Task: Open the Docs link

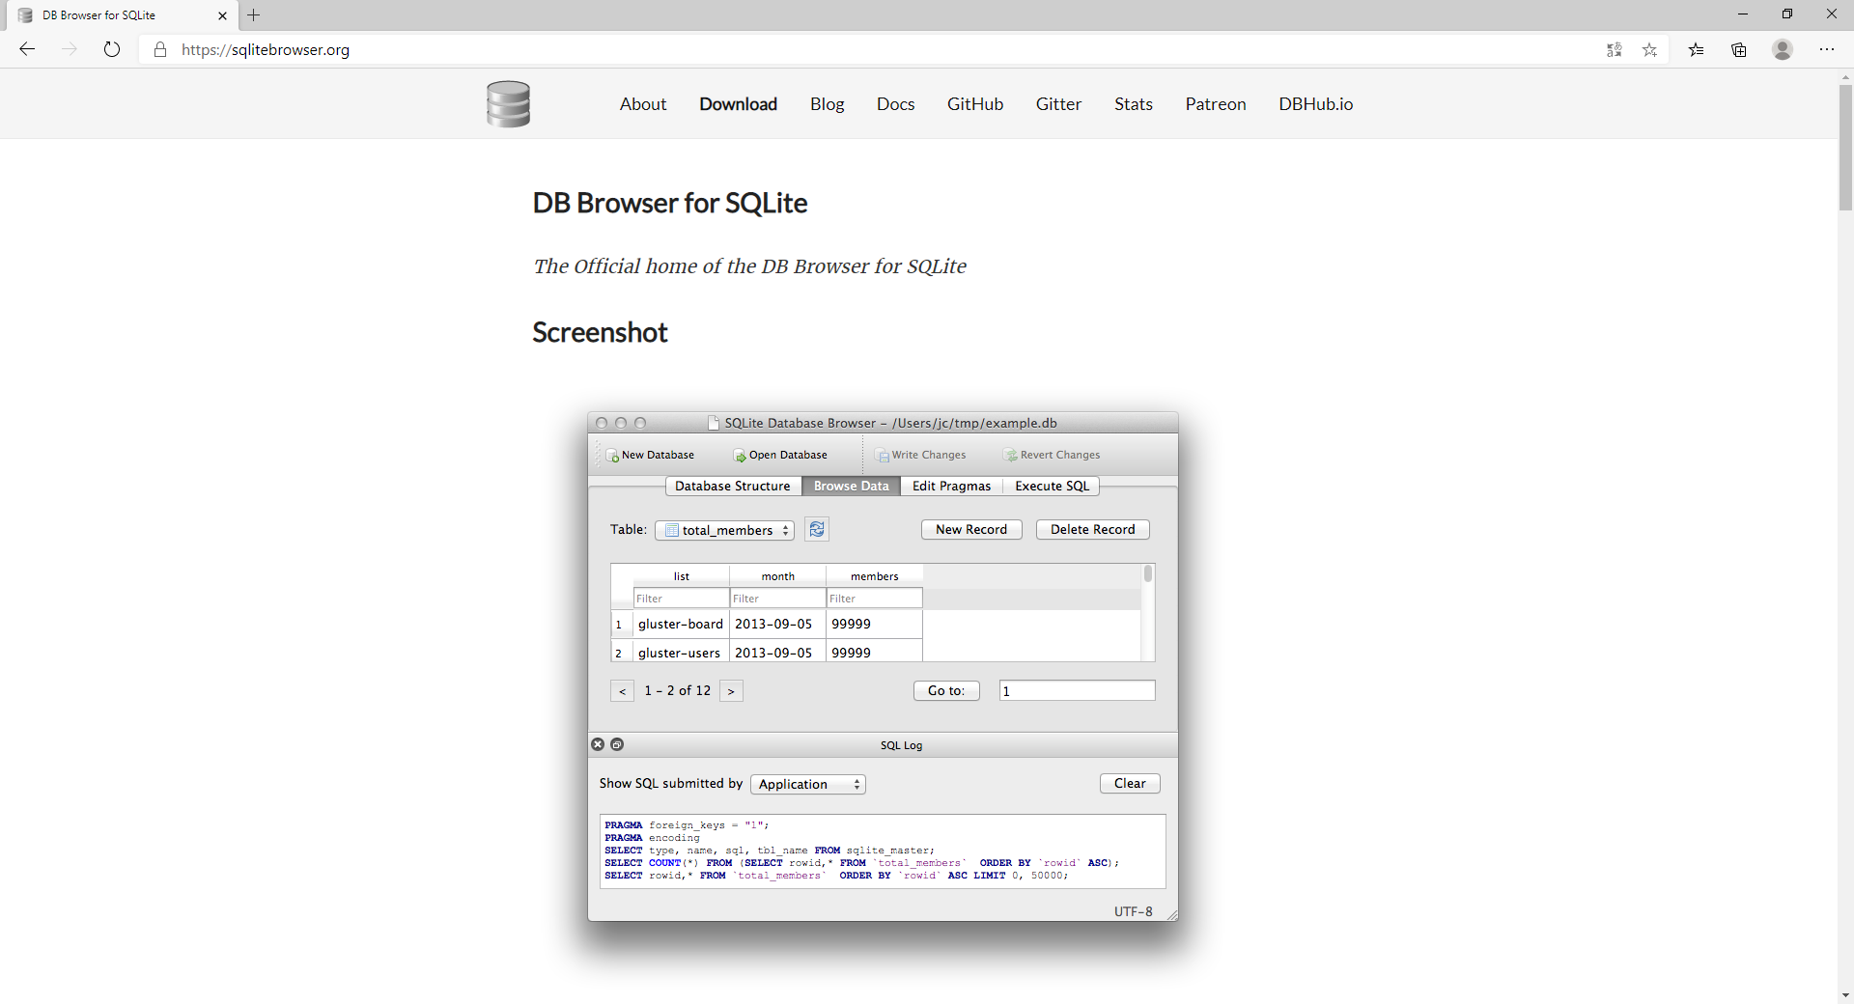Action: (x=895, y=104)
